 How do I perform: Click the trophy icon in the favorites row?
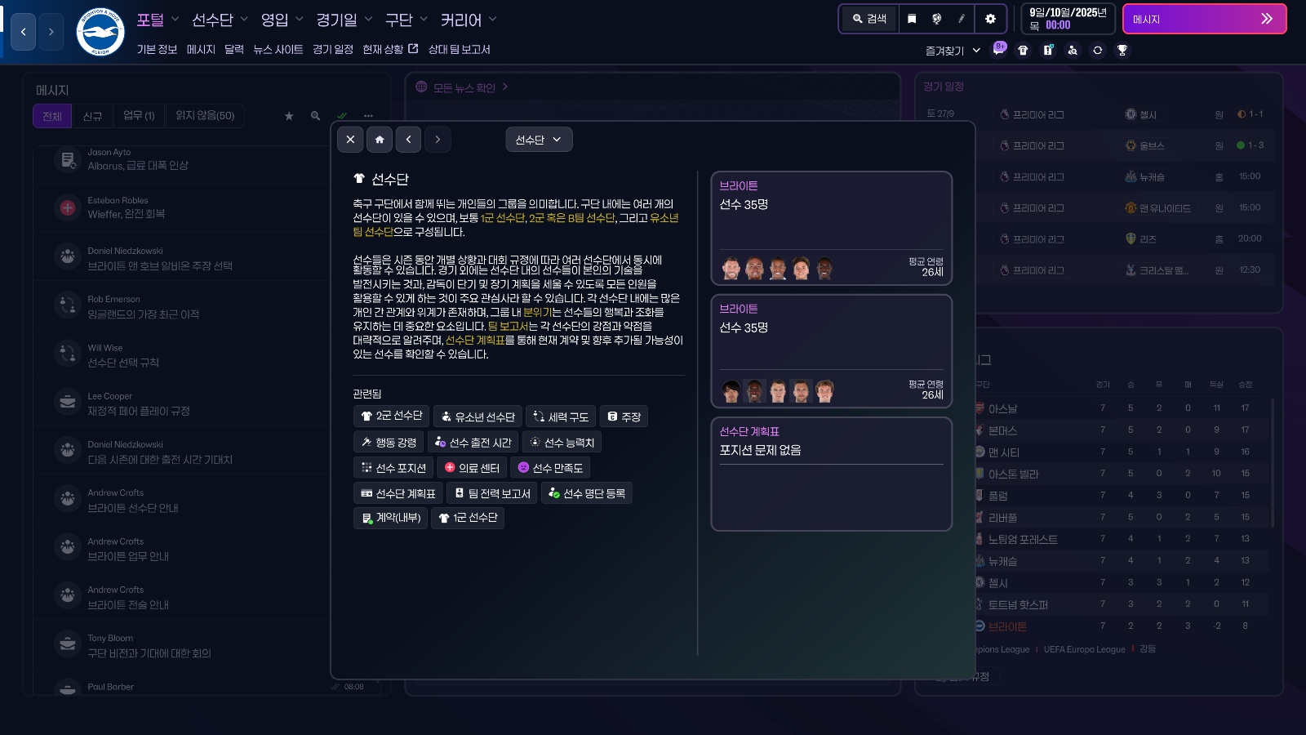[x=1122, y=50]
